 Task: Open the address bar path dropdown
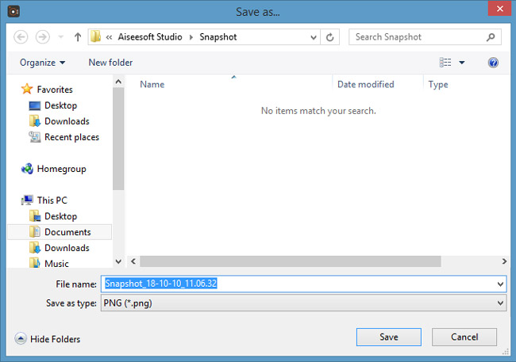(x=314, y=37)
